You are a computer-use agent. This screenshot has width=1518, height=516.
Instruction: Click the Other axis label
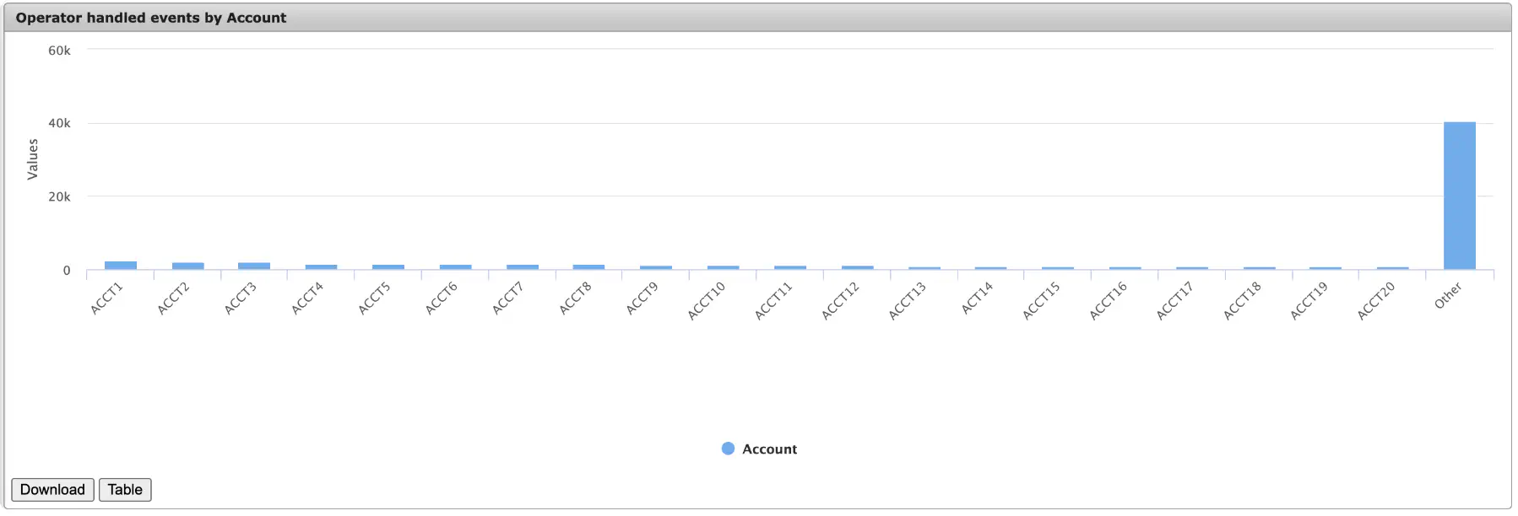pyautogui.click(x=1449, y=296)
